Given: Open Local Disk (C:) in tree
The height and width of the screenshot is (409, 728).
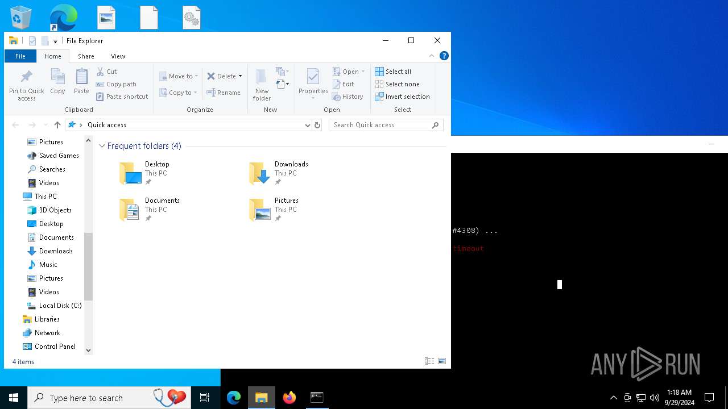Looking at the screenshot, I should [x=55, y=306].
